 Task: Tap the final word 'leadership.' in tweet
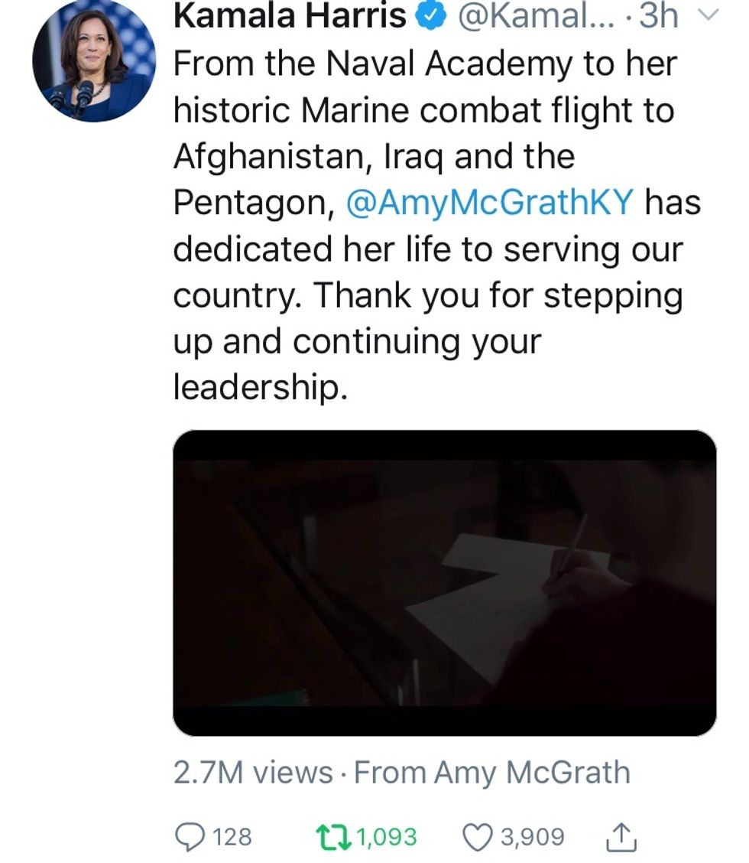[261, 387]
